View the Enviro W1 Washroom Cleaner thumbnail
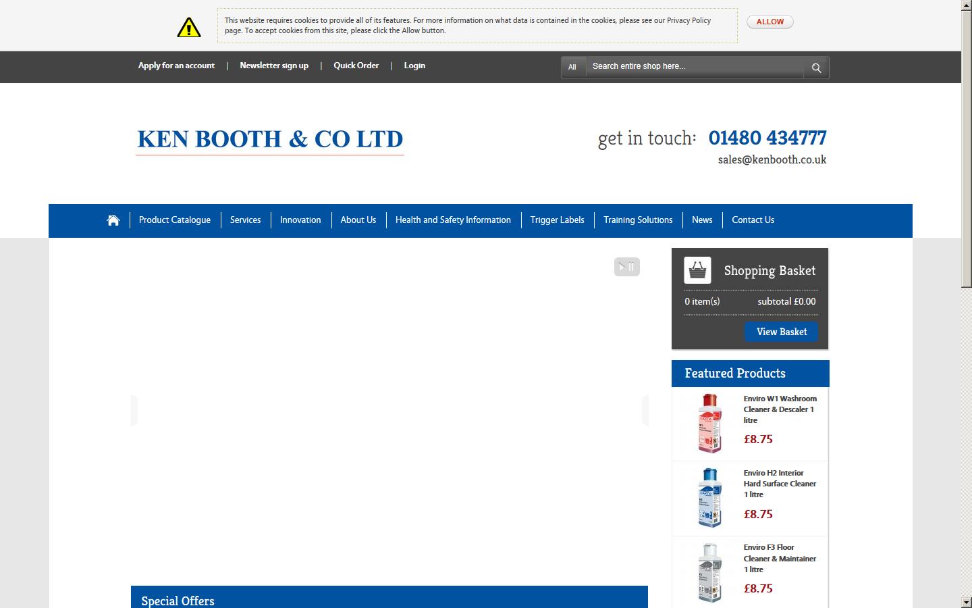Image resolution: width=972 pixels, height=608 pixels. (709, 424)
